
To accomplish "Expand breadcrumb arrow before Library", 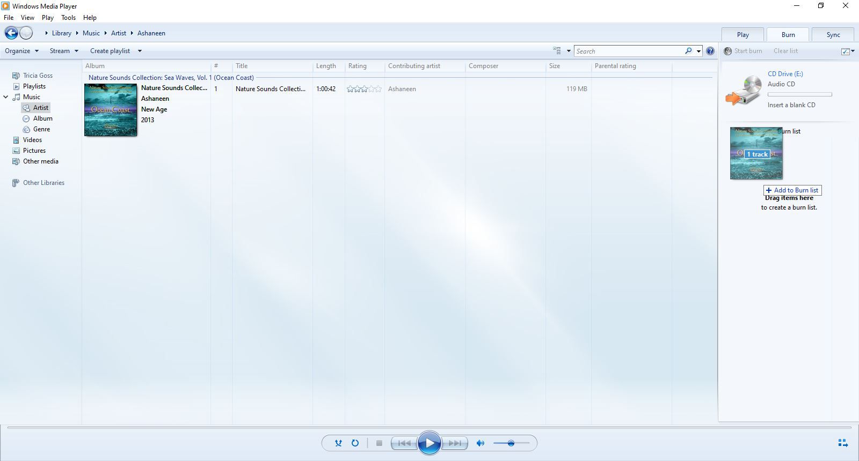I will coord(47,33).
